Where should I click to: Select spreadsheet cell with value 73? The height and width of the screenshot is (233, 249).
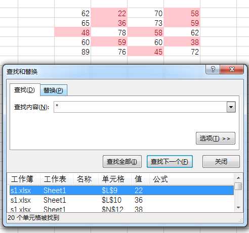[146, 23]
